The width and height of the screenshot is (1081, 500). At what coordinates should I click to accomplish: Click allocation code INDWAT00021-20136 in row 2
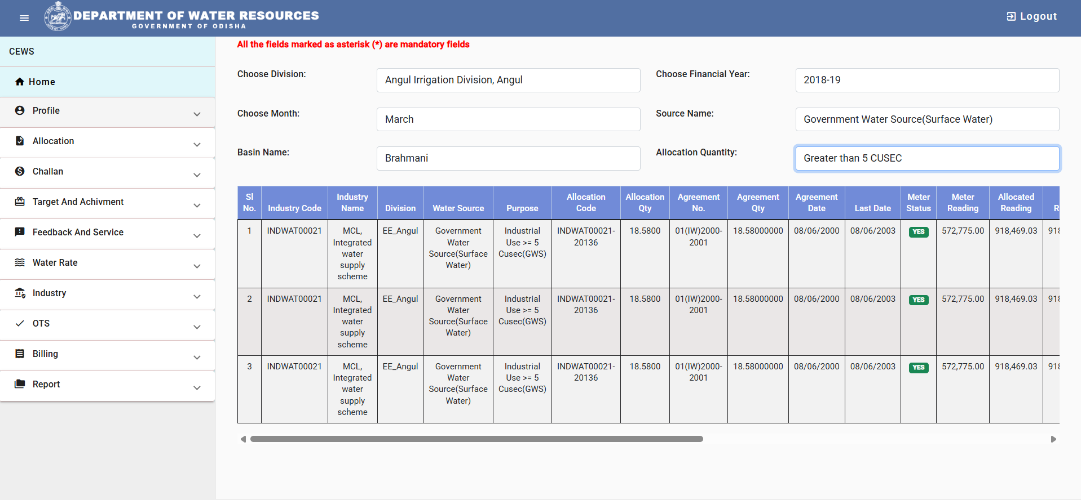point(586,305)
